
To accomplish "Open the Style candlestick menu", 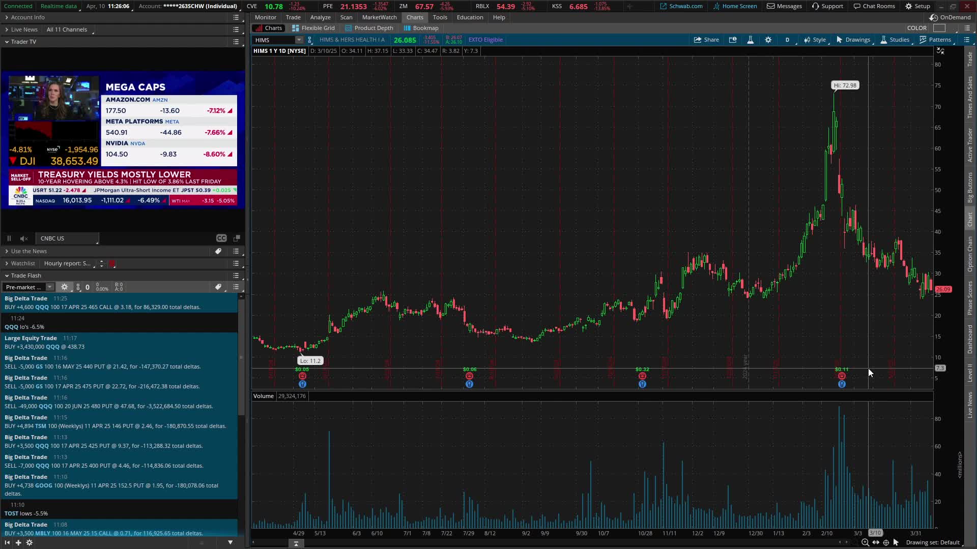I will coord(815,40).
